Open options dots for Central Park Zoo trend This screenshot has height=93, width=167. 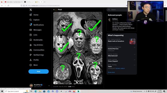pyautogui.click(x=135, y=47)
